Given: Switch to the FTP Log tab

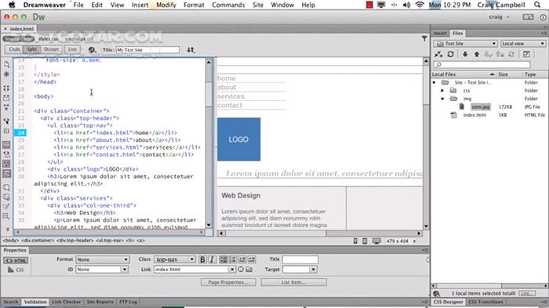Looking at the screenshot, I should coord(128,302).
